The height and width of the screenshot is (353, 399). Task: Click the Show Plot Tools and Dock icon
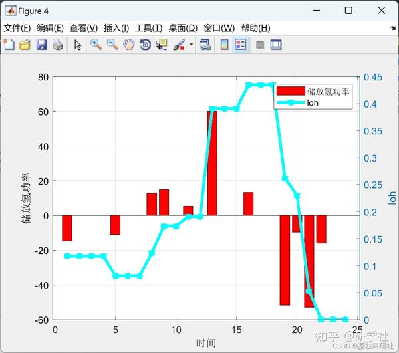(x=276, y=45)
